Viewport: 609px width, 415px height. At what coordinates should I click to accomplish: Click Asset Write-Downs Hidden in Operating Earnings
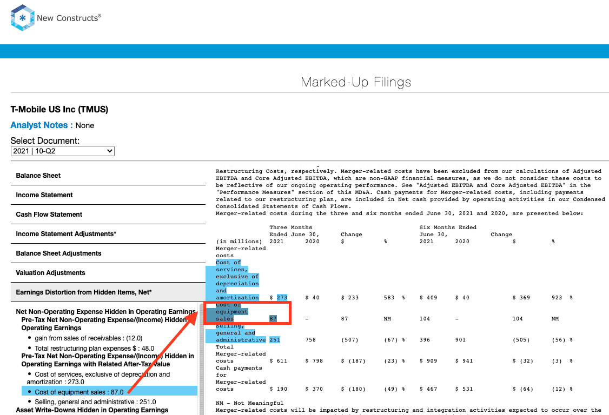(x=92, y=410)
